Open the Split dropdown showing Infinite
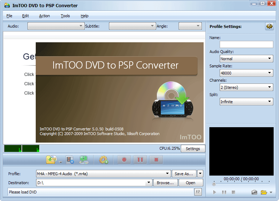Viewport: 279px width, 201px height. [246, 101]
